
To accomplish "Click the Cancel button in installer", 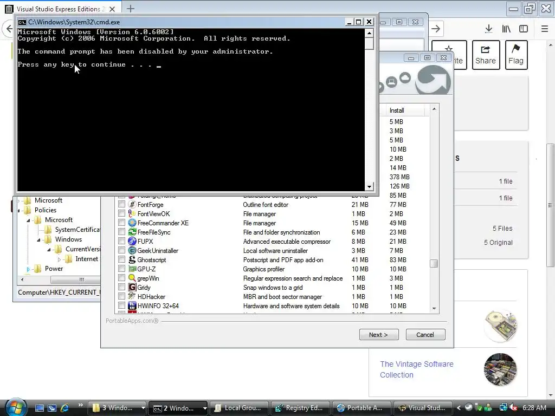I will tap(425, 335).
